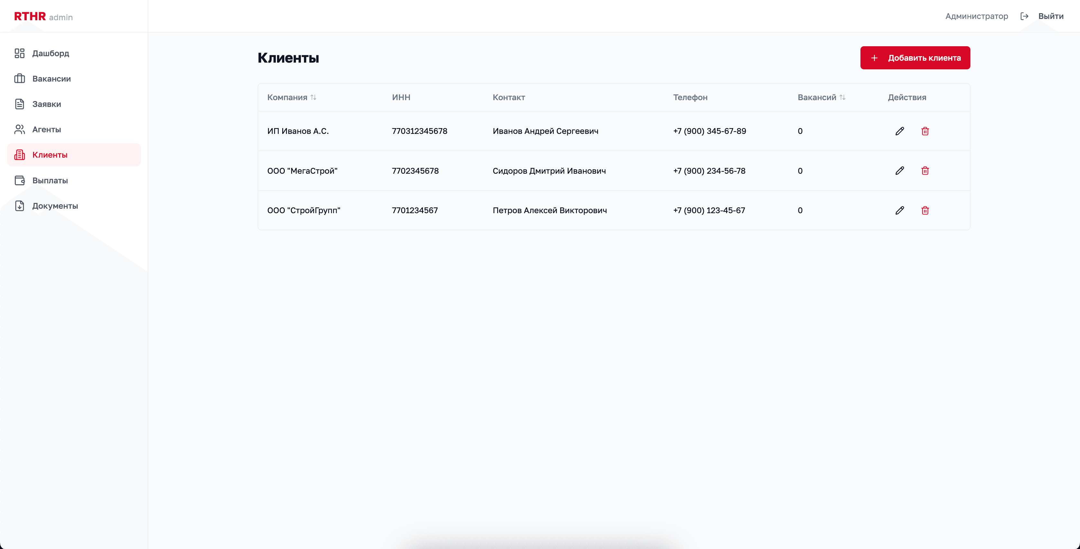Image resolution: width=1080 pixels, height=549 pixels.
Task: Navigate to Выплаты section
Action: pyautogui.click(x=50, y=180)
